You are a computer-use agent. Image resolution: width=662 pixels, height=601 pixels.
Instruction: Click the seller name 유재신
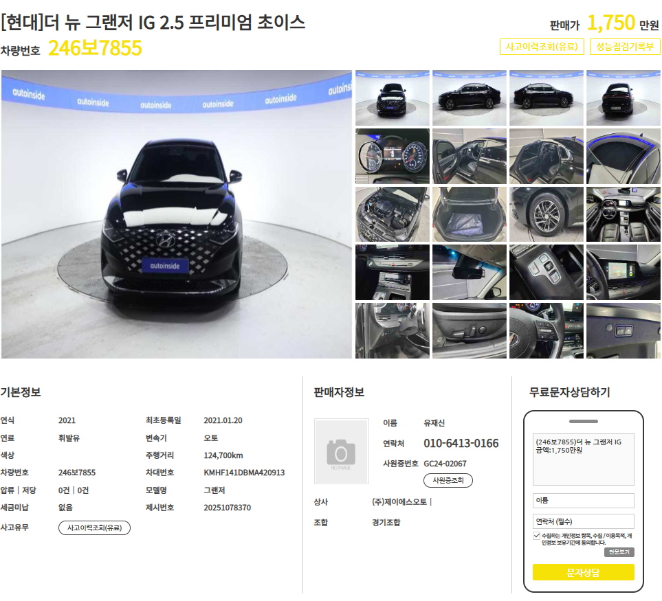434,423
